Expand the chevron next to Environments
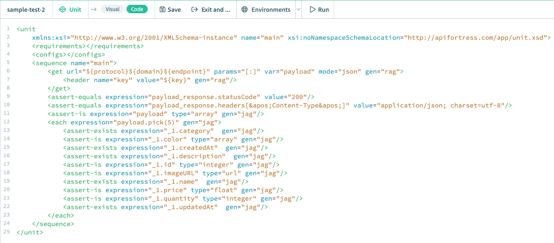Image resolution: width=554 pixels, height=243 pixels. pos(299,10)
